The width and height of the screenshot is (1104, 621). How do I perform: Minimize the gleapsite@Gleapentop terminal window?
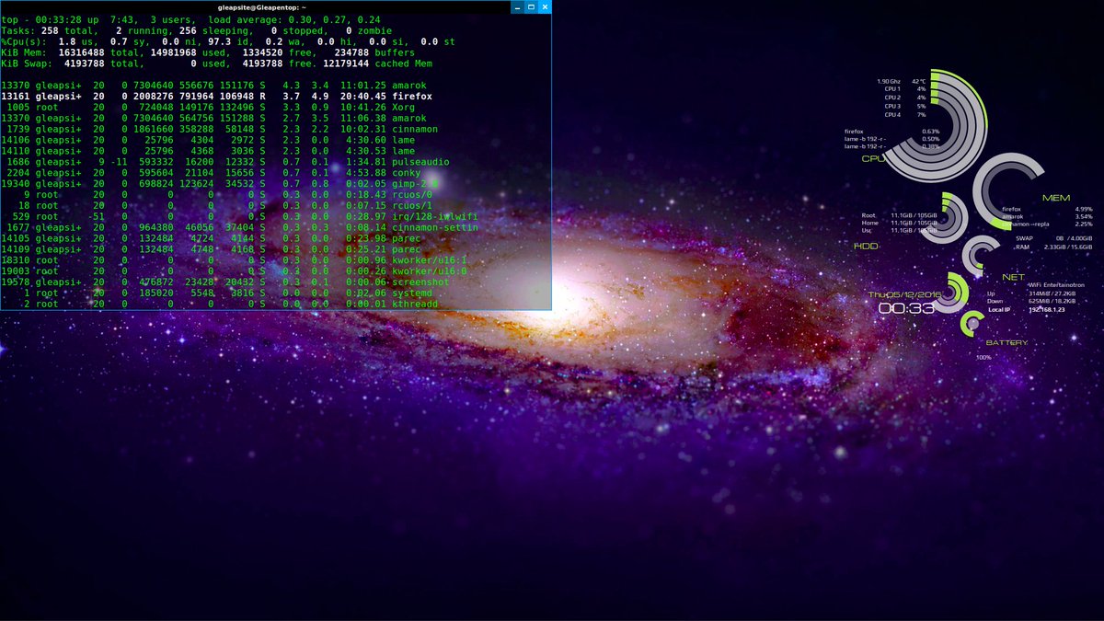click(x=515, y=6)
